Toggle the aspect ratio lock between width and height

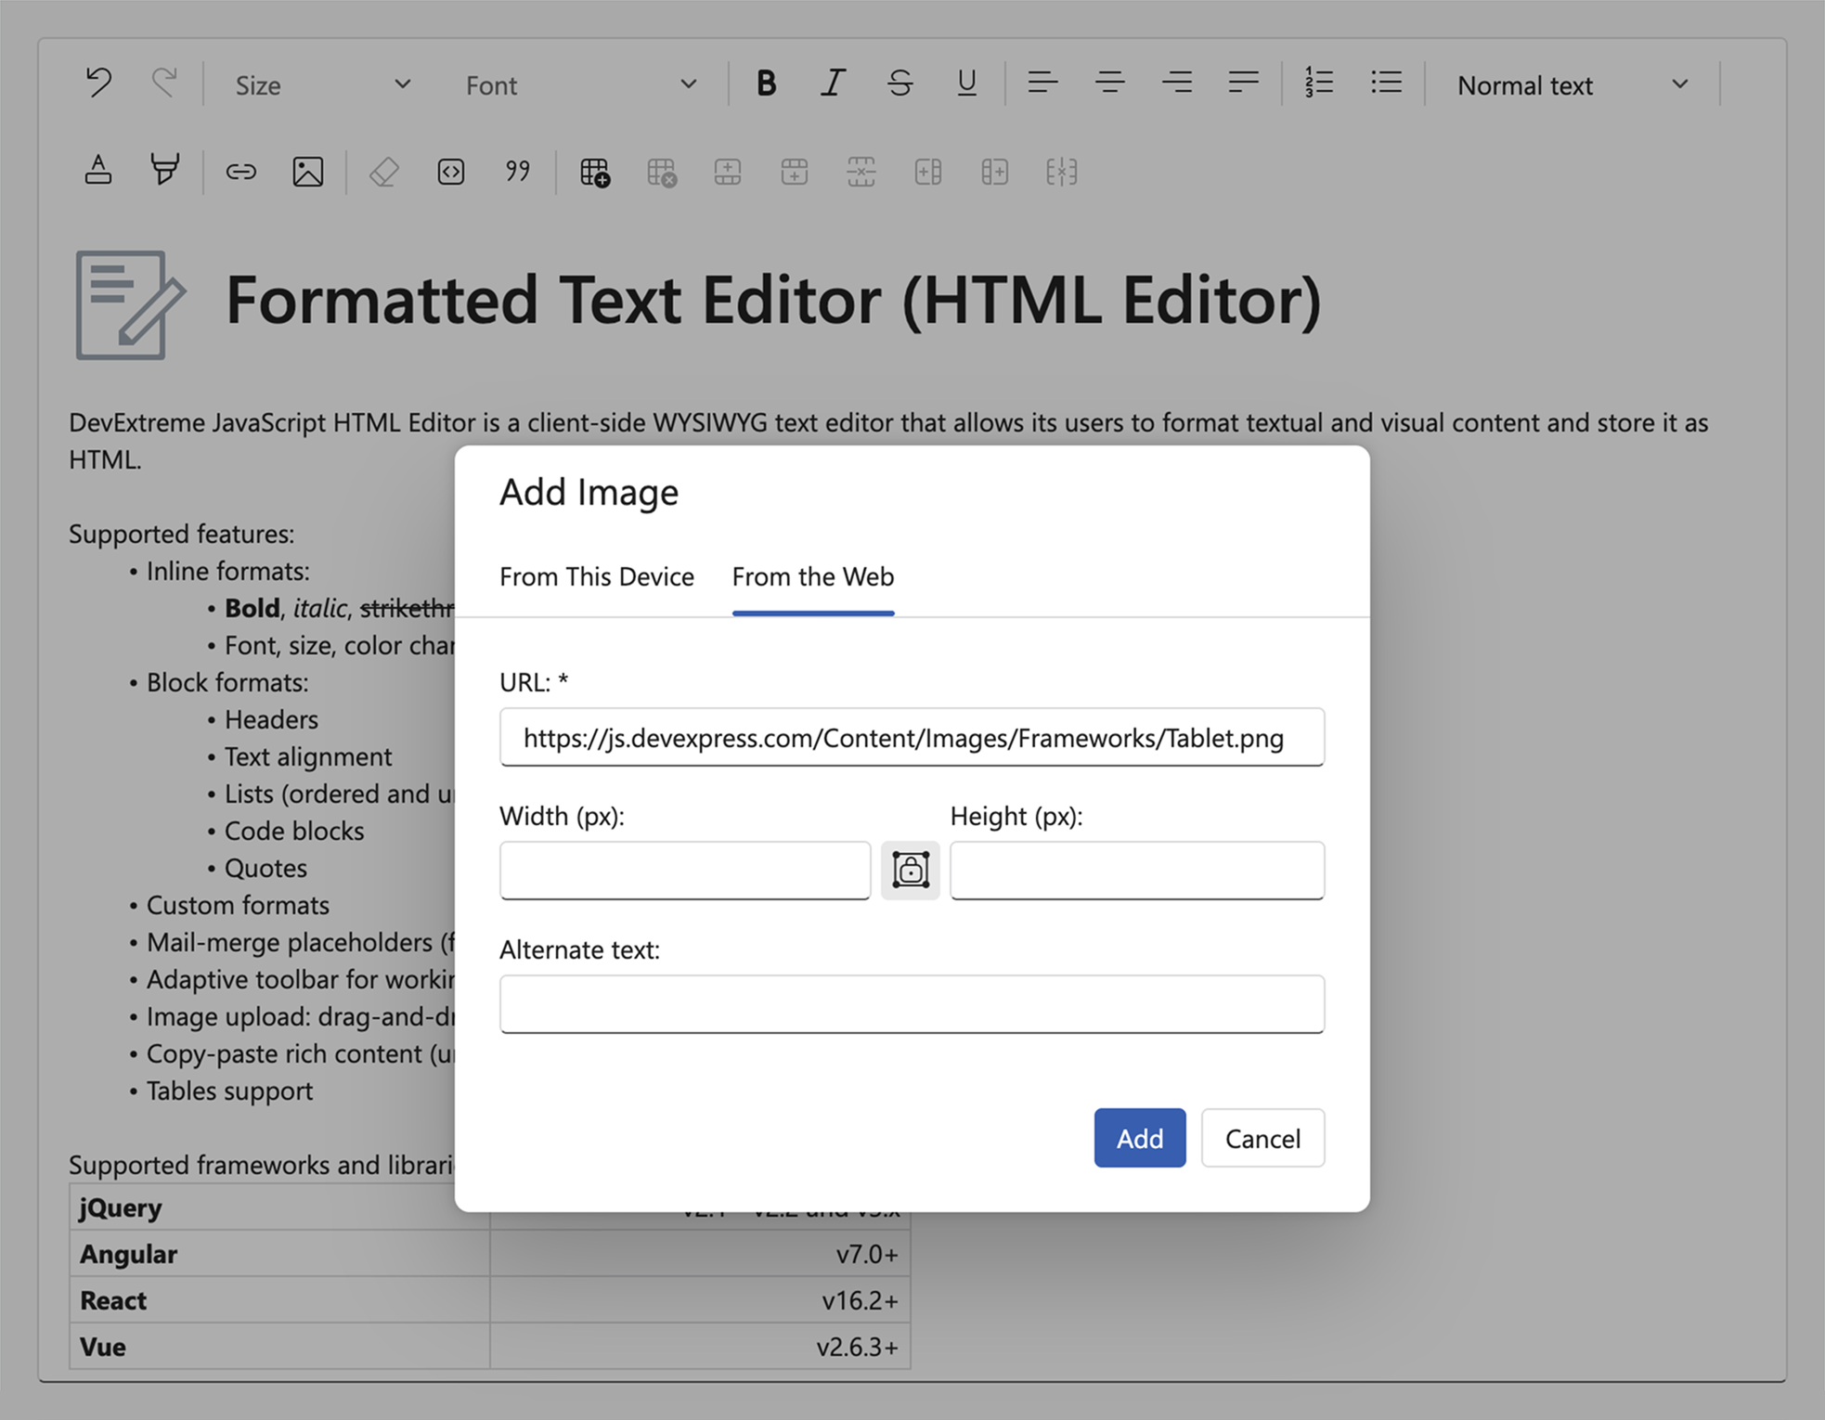pos(910,870)
